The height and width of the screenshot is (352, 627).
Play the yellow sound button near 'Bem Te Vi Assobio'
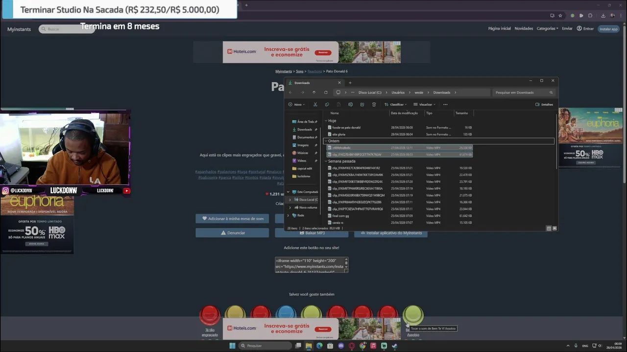pyautogui.click(x=413, y=315)
